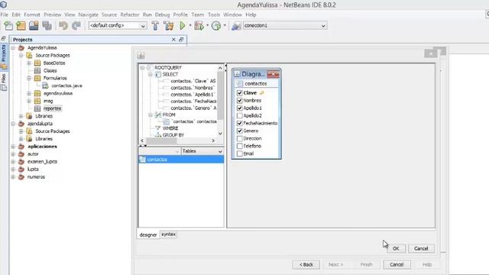Click the New File toolbar icon
Image resolution: width=489 pixels, height=275 pixels.
(x=8, y=25)
